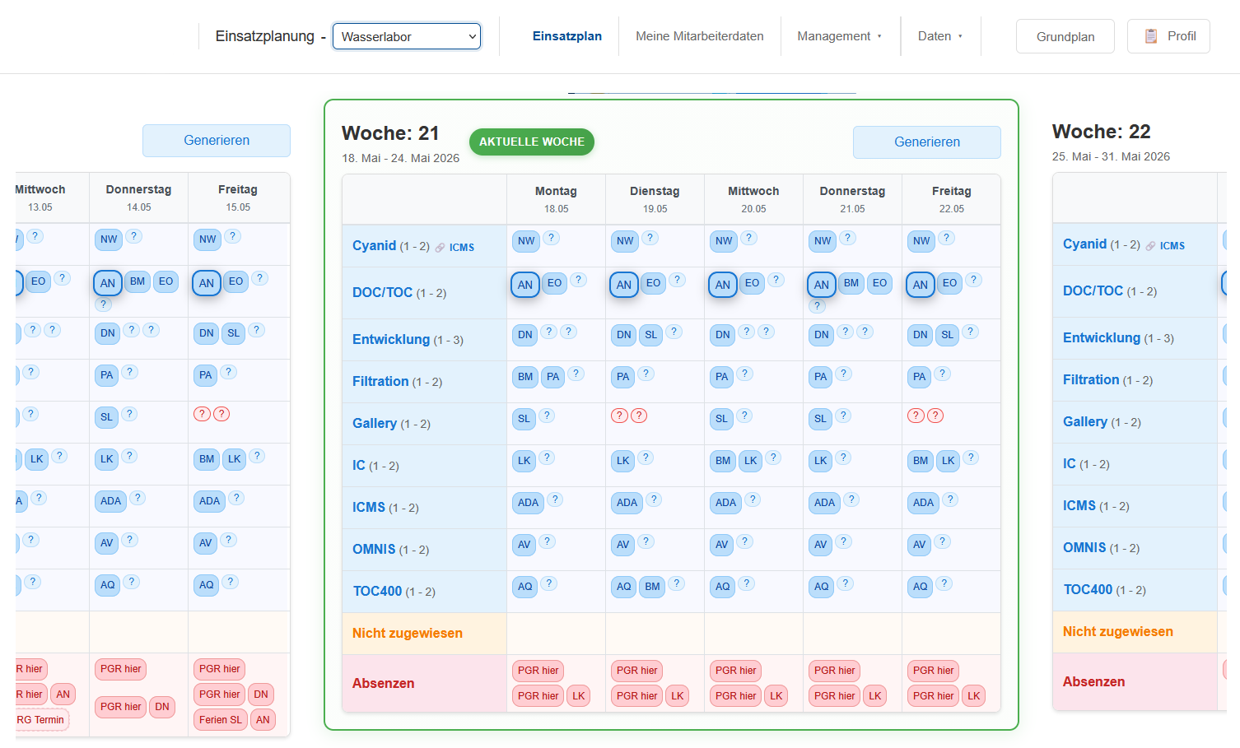
Task: Click the link icon beside Cyanid ICMS
Action: coord(441,248)
